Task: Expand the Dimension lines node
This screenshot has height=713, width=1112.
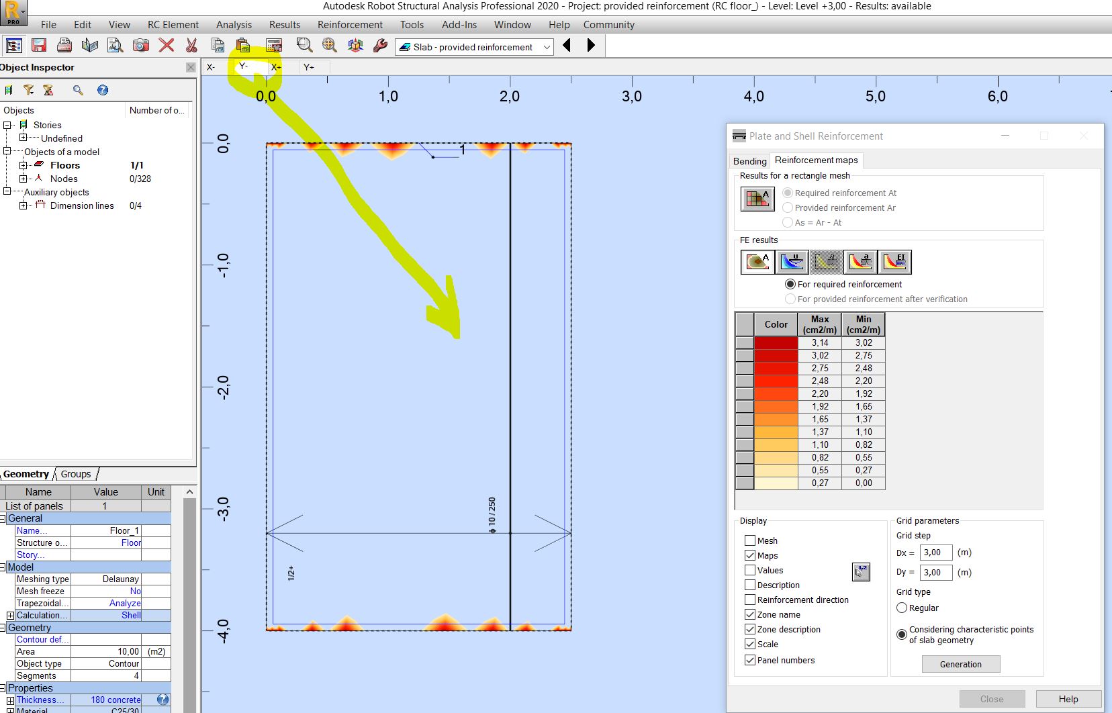Action: tap(24, 205)
